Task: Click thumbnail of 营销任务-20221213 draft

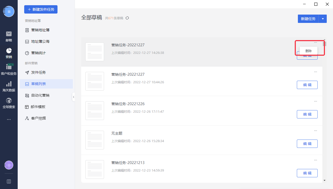Action: coord(95,169)
